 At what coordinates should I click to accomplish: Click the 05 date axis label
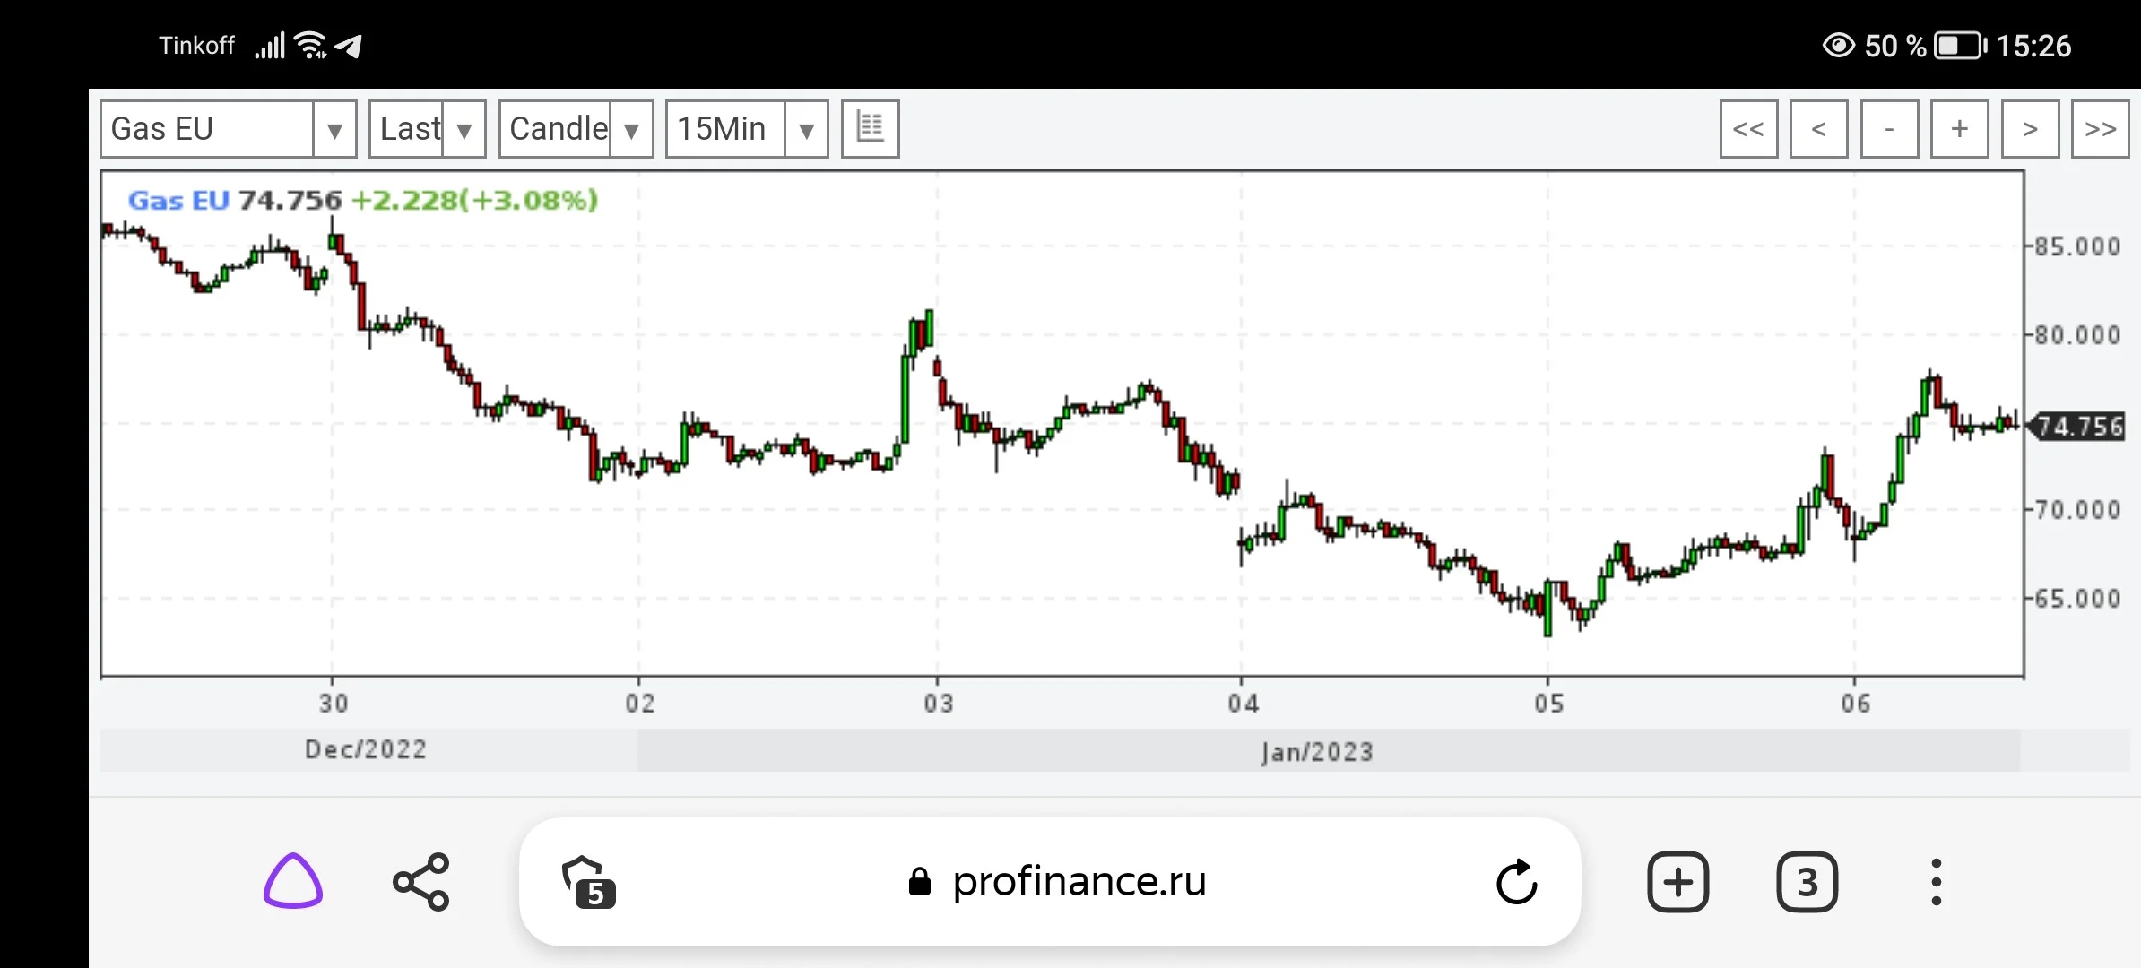(1549, 704)
